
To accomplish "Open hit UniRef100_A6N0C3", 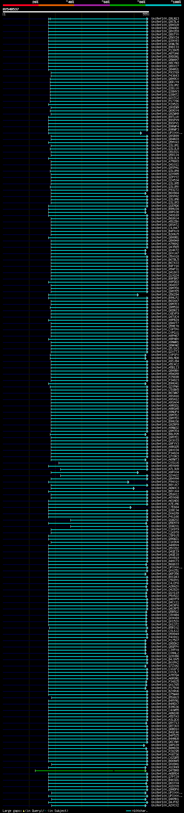I will (x=165, y=488).
